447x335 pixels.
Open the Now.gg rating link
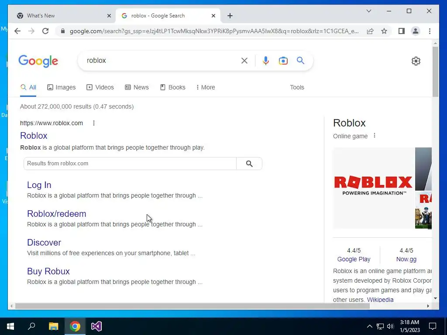click(x=406, y=259)
